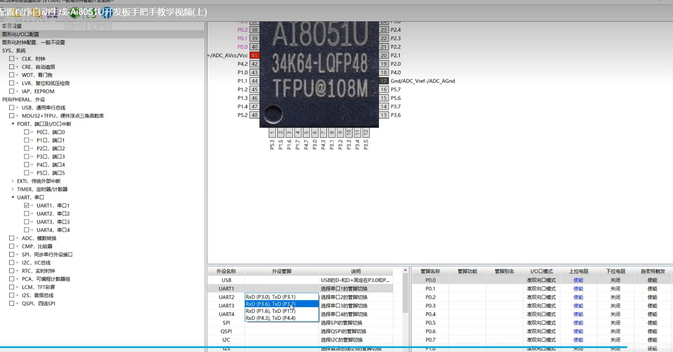
Task: Expand the EXTI 传统外部中断 node
Action: tap(13, 181)
